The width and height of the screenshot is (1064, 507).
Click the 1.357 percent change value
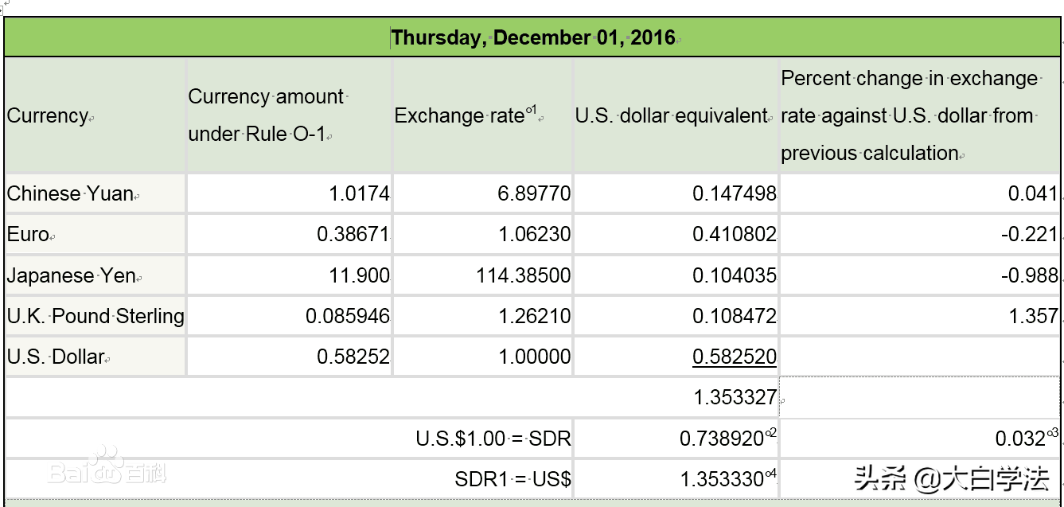pyautogui.click(x=1033, y=317)
